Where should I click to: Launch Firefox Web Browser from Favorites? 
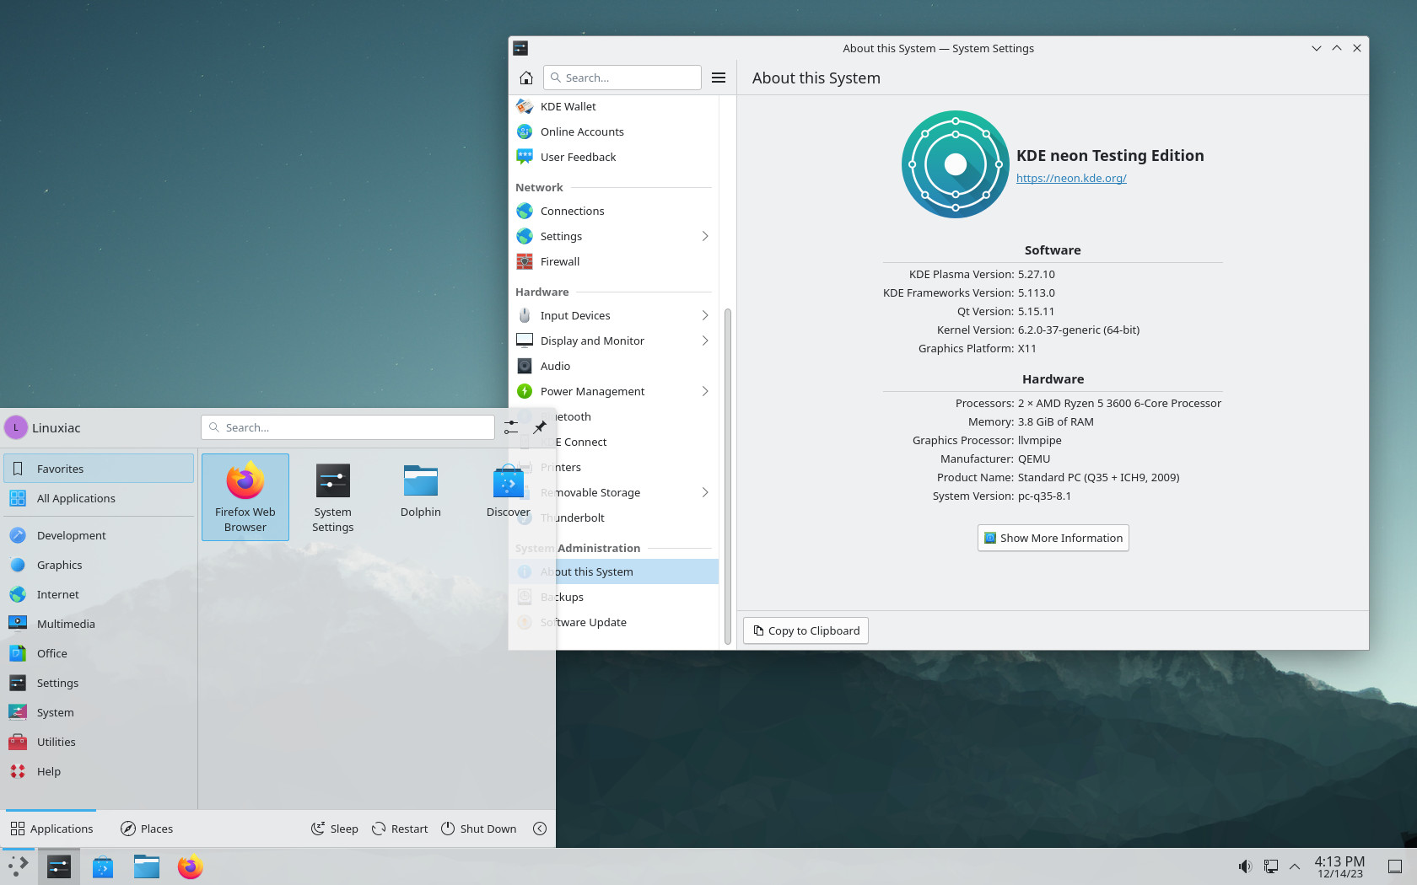(245, 497)
